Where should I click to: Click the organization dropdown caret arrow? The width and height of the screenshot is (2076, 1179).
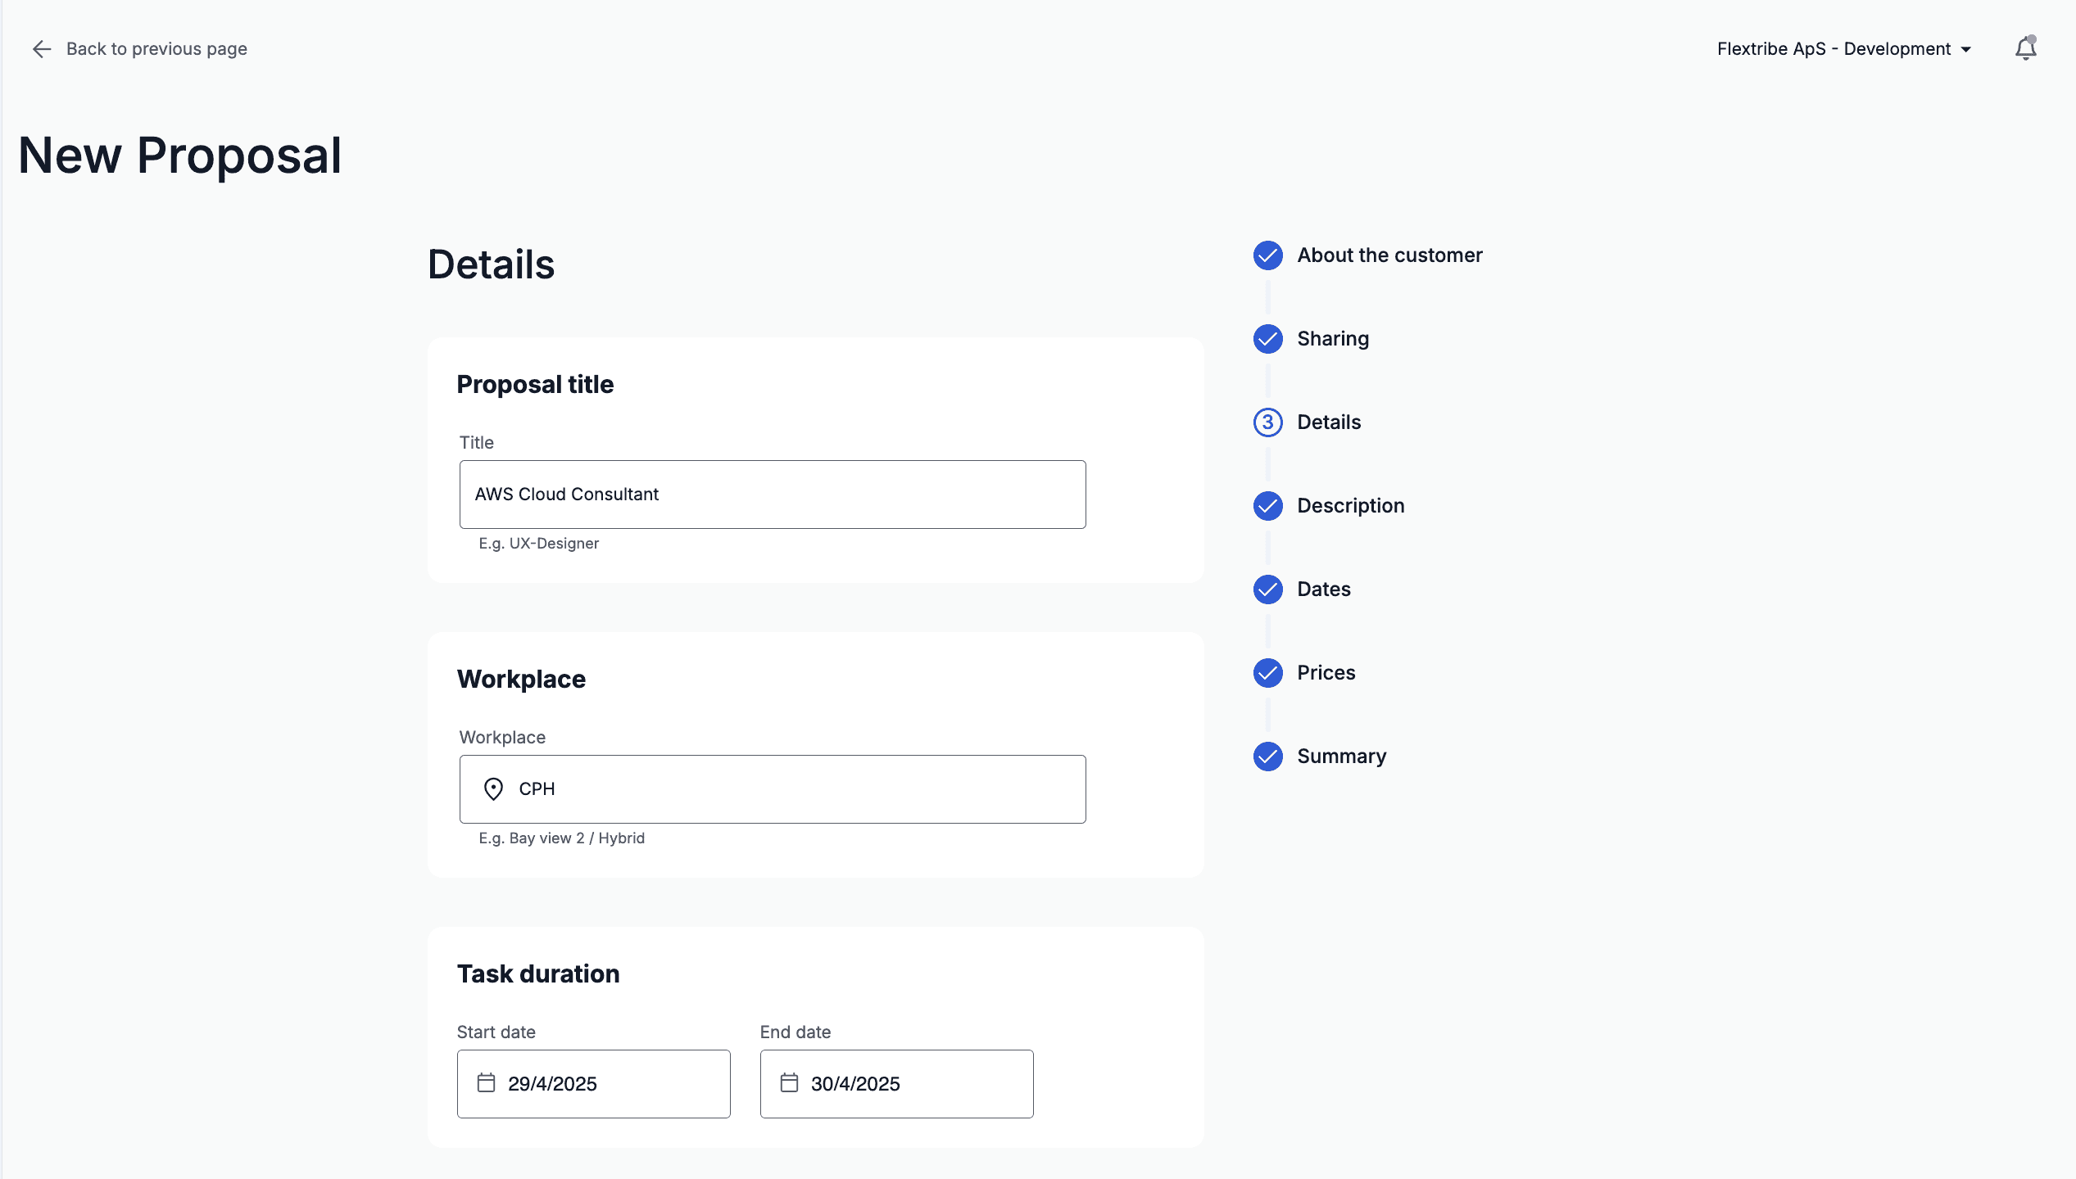tap(1966, 50)
